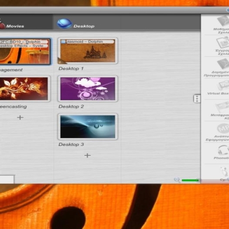Click the '2FC-BD10 – Dolphin' window entry
Image resolution: width=229 pixels, height=229 pixels.
point(24,42)
